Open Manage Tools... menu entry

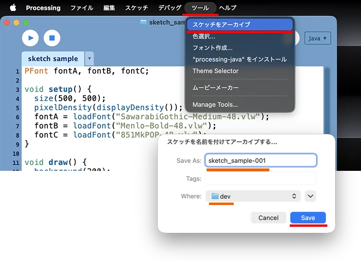[x=240, y=104]
